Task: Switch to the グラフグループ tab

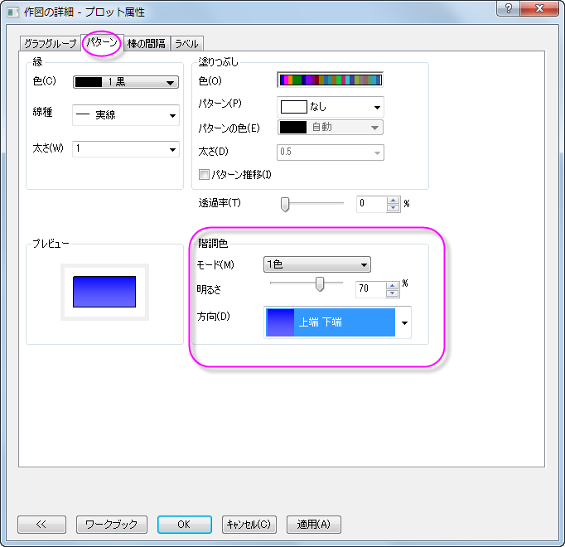Action: 50,44
